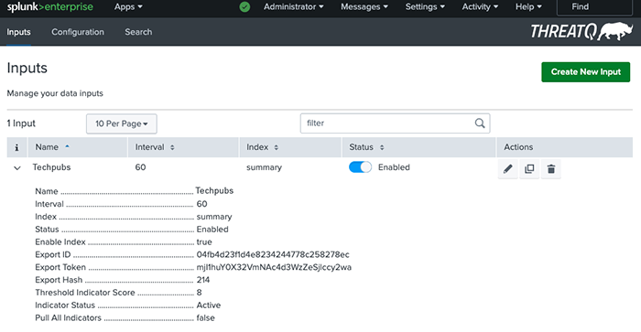Click the green health status checkmark icon
The image size is (641, 332).
(244, 7)
